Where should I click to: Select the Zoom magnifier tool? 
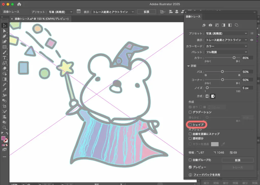point(5,128)
